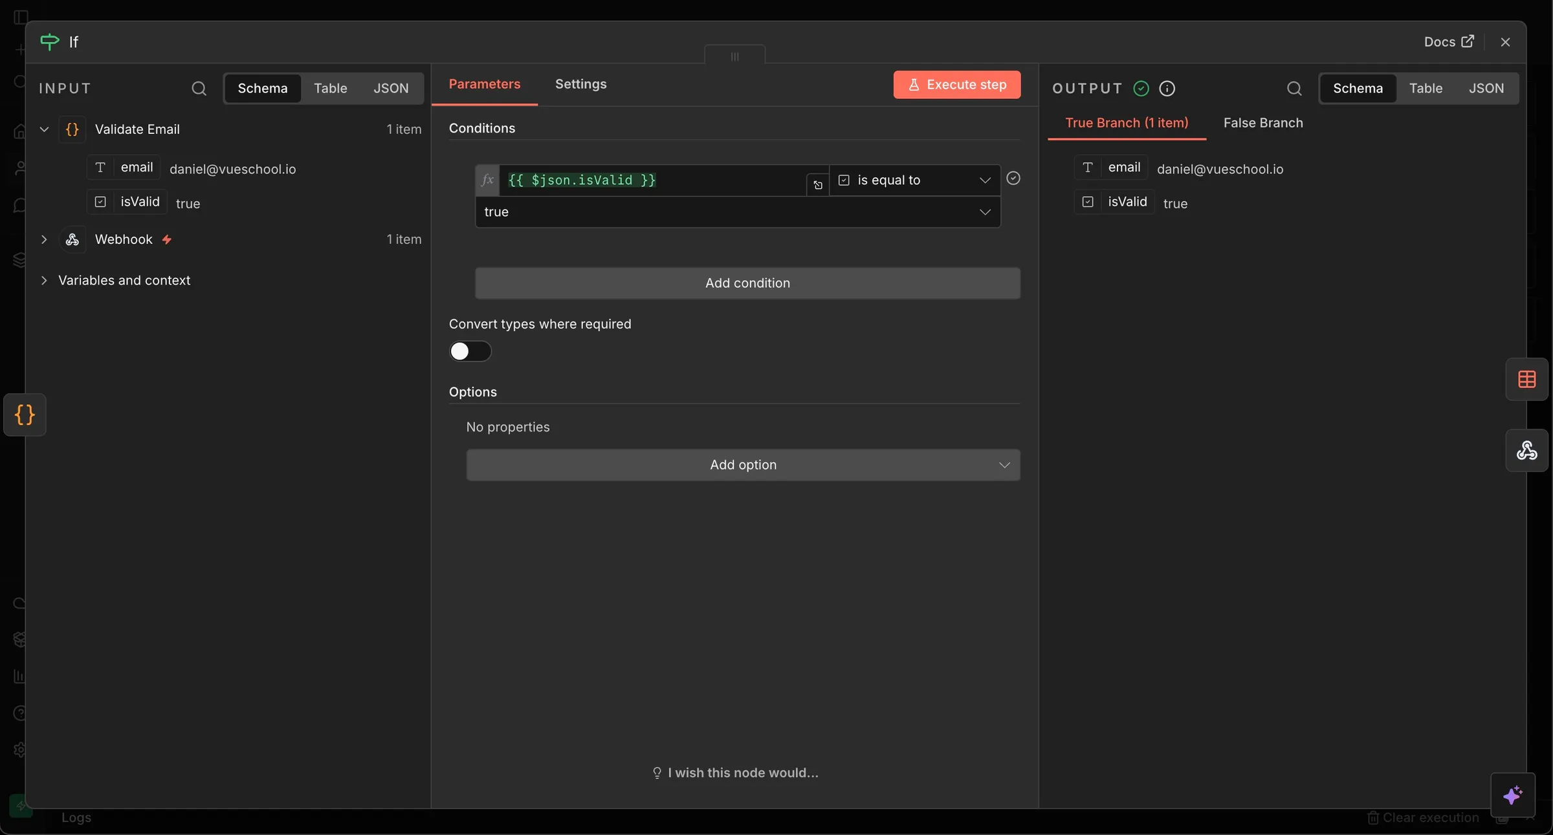
Task: Click the Webhook node icon in input list
Action: coord(72,239)
